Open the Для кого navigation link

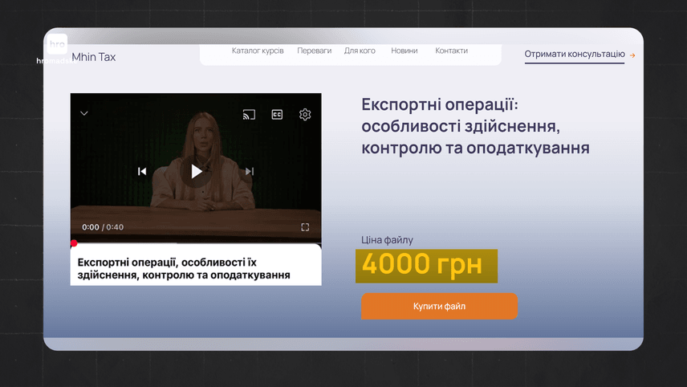click(x=360, y=51)
